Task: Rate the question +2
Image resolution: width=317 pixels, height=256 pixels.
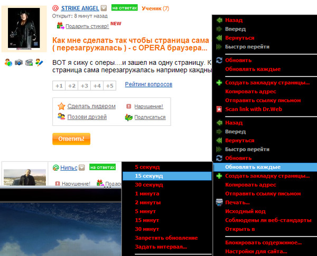Action: click(x=72, y=86)
